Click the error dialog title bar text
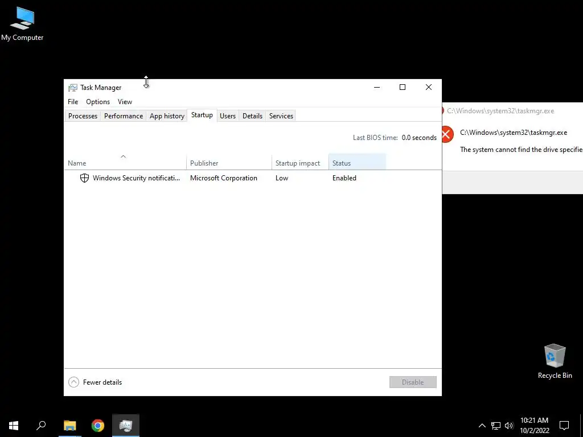The width and height of the screenshot is (583, 437). [x=500, y=111]
